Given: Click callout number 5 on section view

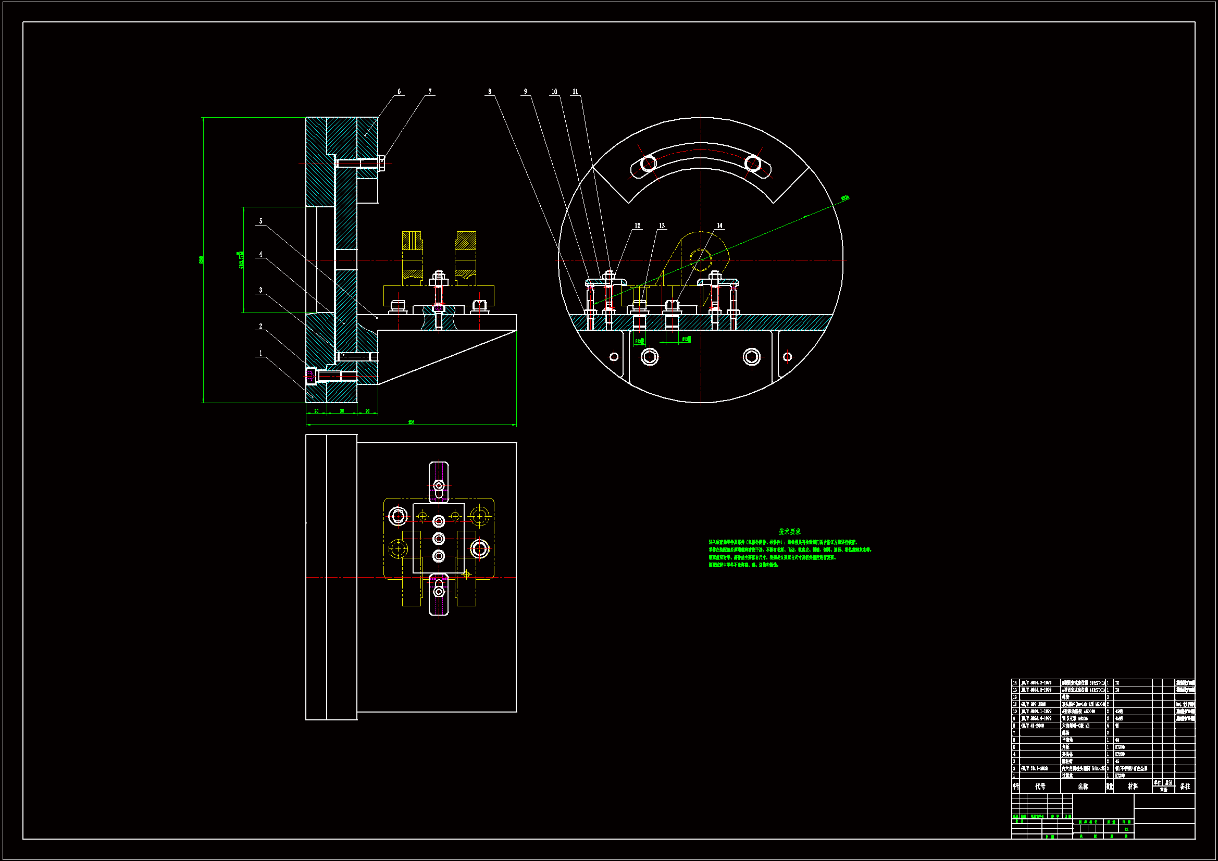Looking at the screenshot, I should (260, 221).
